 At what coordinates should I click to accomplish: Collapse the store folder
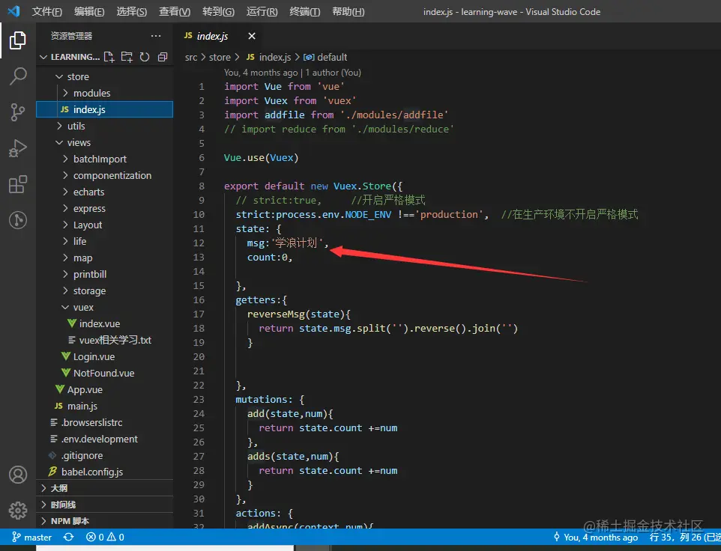[x=104, y=76]
